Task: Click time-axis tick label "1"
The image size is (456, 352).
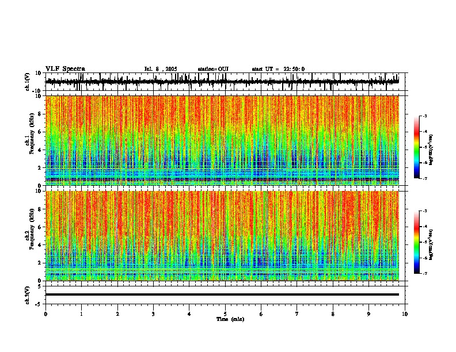Action: click(x=81, y=314)
